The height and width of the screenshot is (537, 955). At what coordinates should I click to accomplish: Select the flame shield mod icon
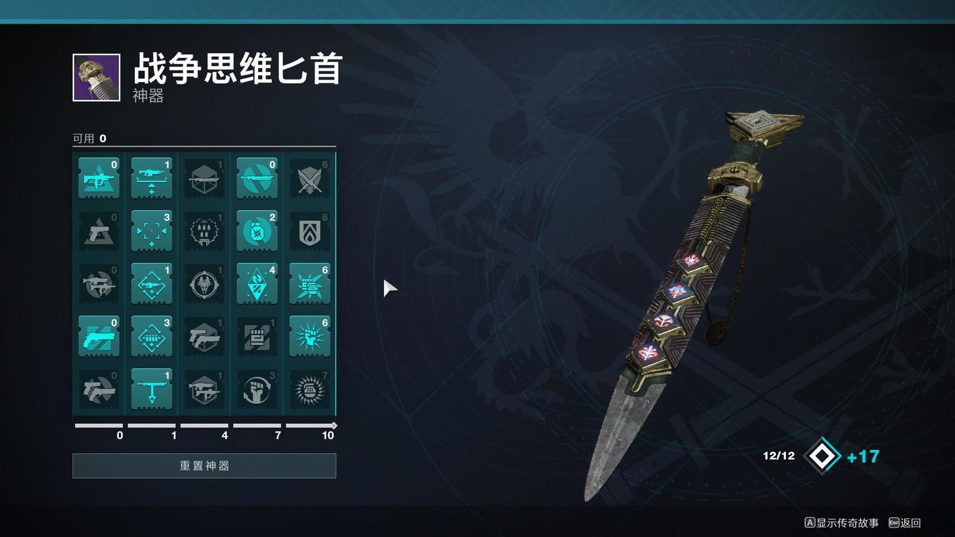click(310, 231)
